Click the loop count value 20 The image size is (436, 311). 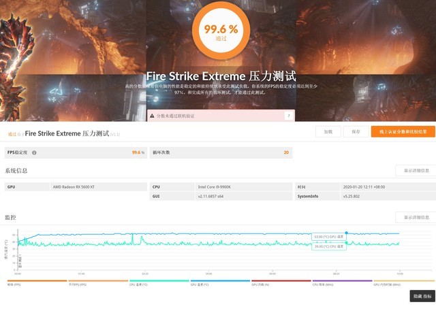pos(286,152)
